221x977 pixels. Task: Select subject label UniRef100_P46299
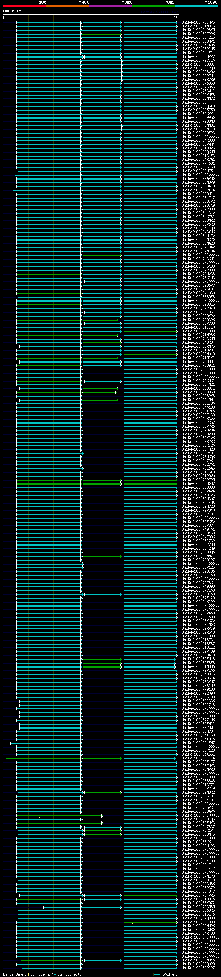coord(198,602)
